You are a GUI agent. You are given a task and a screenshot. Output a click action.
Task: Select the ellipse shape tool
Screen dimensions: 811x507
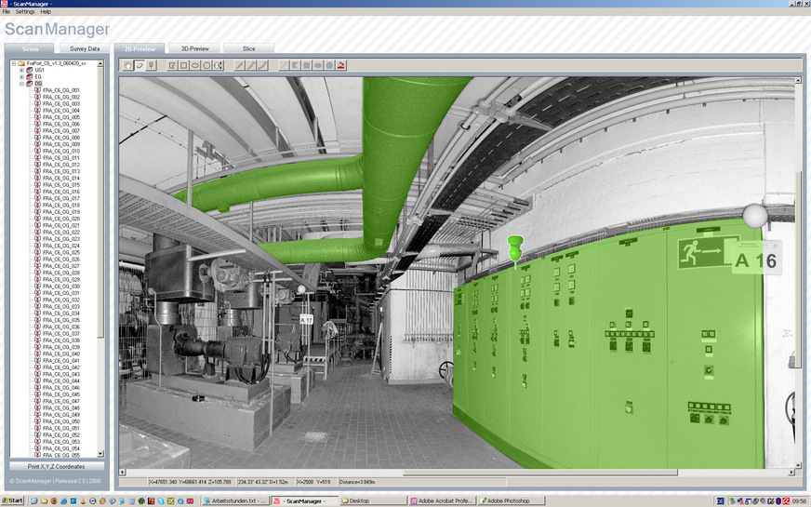[195, 65]
